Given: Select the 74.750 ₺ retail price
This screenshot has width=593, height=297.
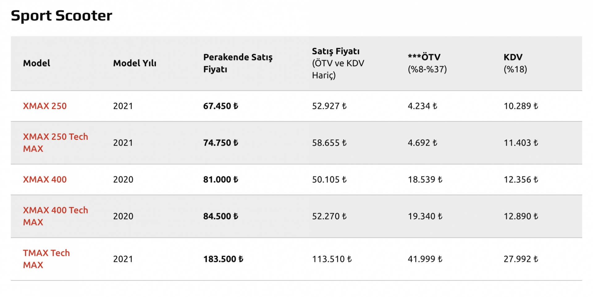Looking at the screenshot, I should pyautogui.click(x=221, y=143).
